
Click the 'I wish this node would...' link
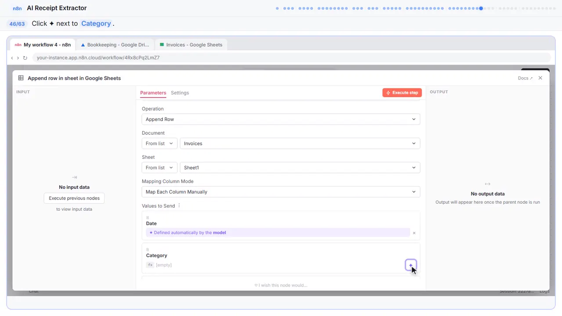(x=281, y=285)
